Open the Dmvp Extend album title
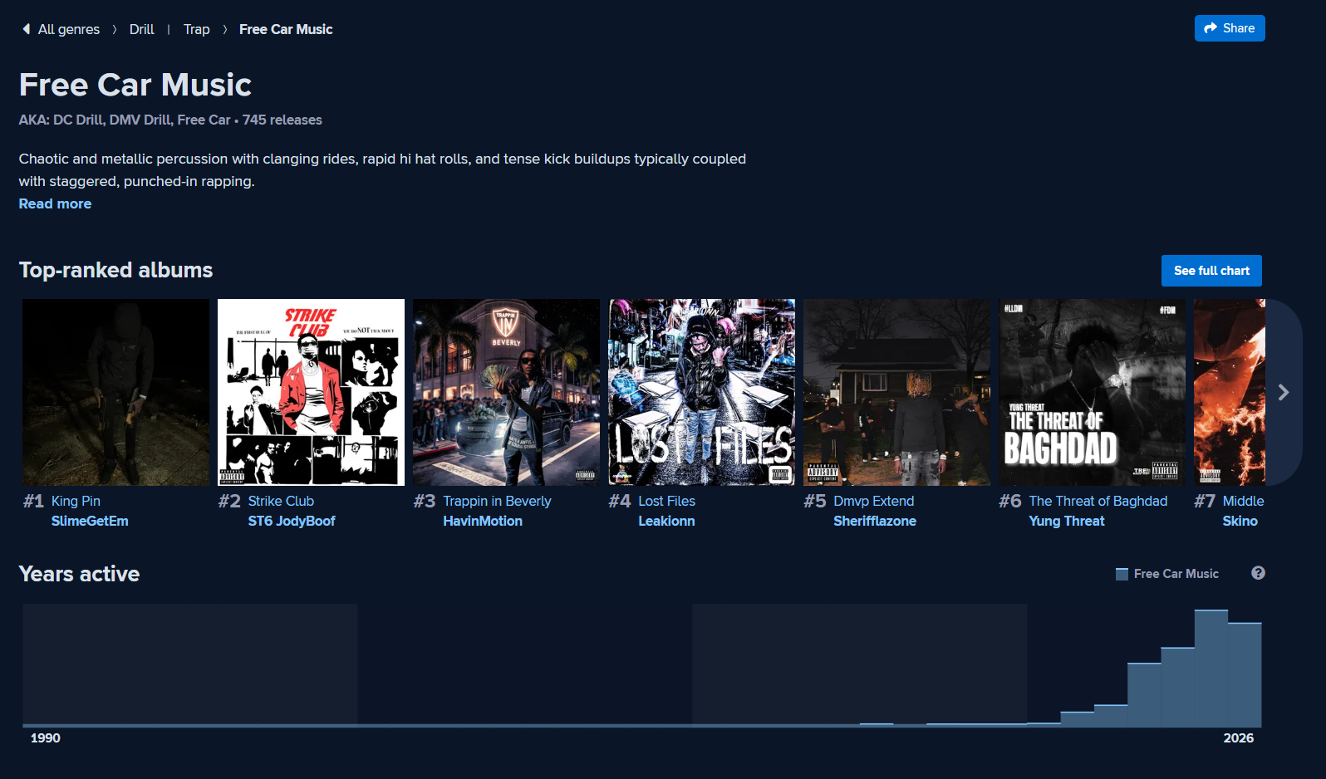1326x779 pixels. (873, 501)
